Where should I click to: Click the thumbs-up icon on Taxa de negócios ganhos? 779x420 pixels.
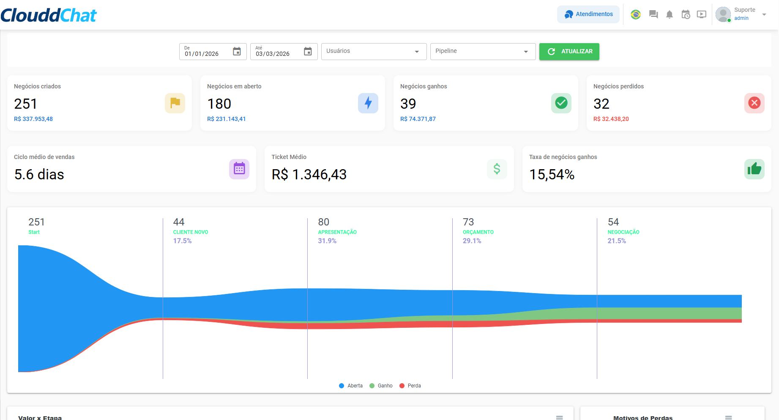pyautogui.click(x=755, y=169)
